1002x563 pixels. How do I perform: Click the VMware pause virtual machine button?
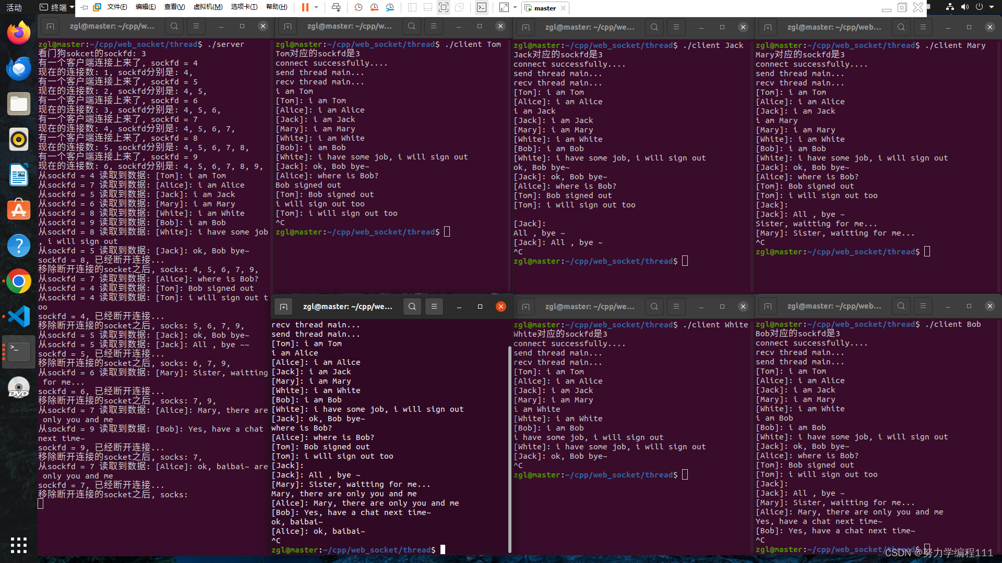click(x=305, y=7)
